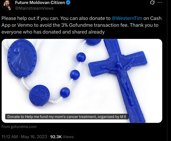Open the @WesternTim mention

[127, 18]
